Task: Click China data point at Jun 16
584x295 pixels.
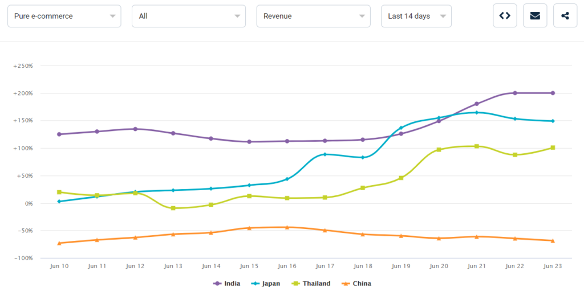Action: (287, 227)
